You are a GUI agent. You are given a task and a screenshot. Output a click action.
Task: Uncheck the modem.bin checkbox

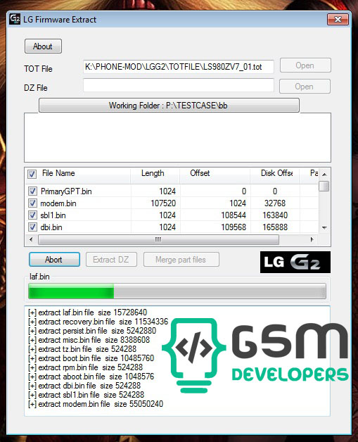pyautogui.click(x=32, y=203)
